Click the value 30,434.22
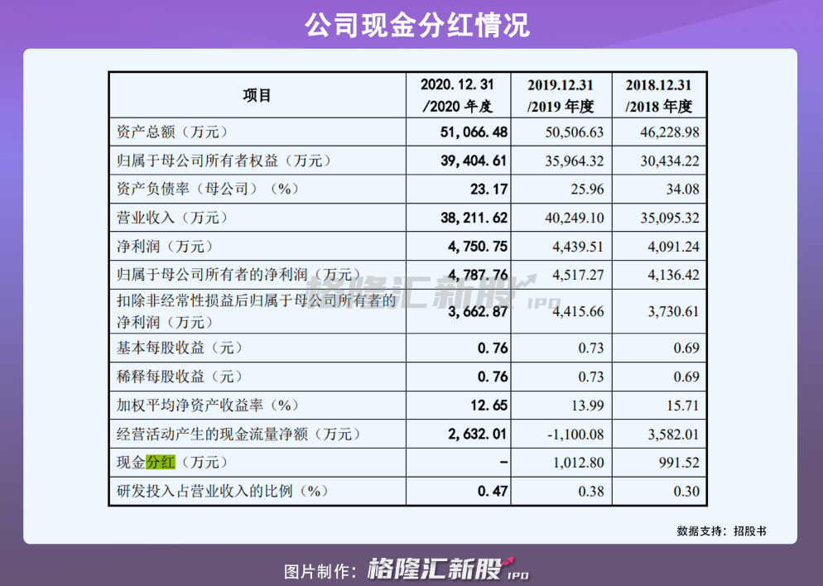Screen dimensions: 823x586 [x=670, y=161]
